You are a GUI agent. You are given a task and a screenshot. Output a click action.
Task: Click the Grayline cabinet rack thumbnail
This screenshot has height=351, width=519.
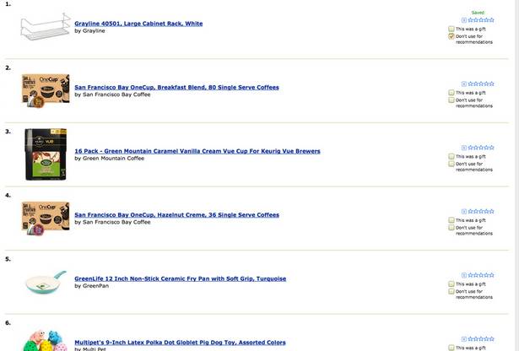tap(46, 29)
